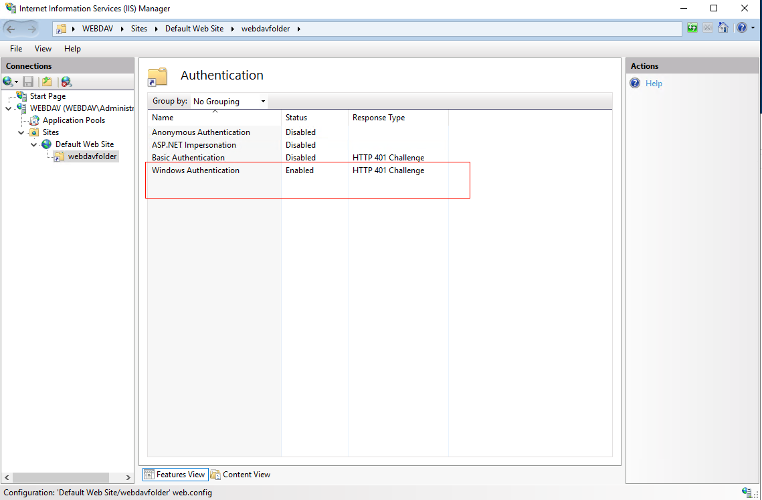Click the Connections scrollbar right arrow

coord(128,478)
